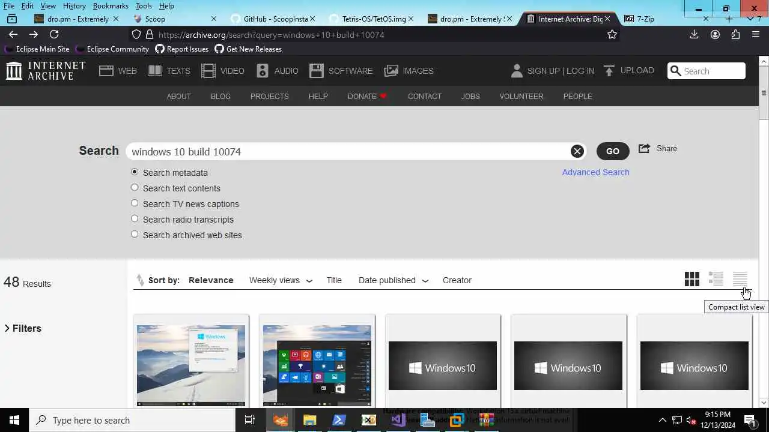
Task: Open the Images section icon
Action: [x=391, y=71]
